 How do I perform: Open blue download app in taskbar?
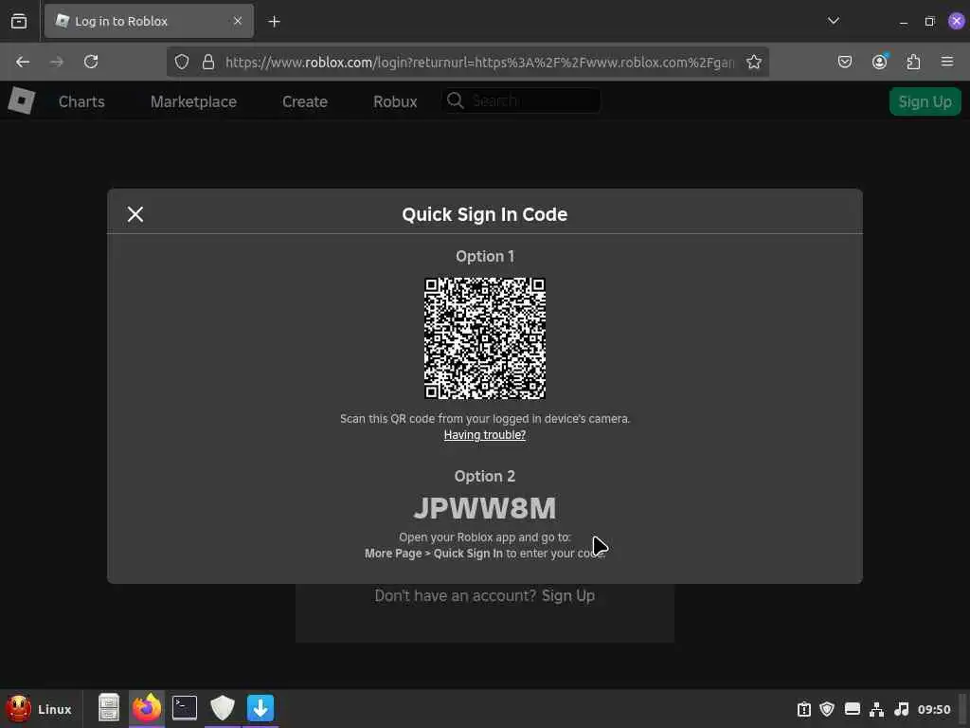click(x=260, y=707)
